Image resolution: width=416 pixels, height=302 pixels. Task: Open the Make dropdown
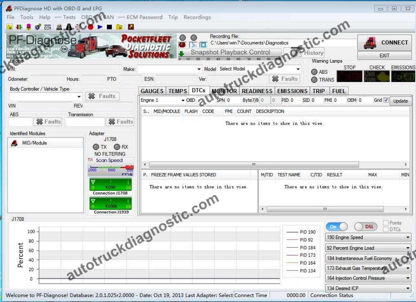tap(198, 69)
